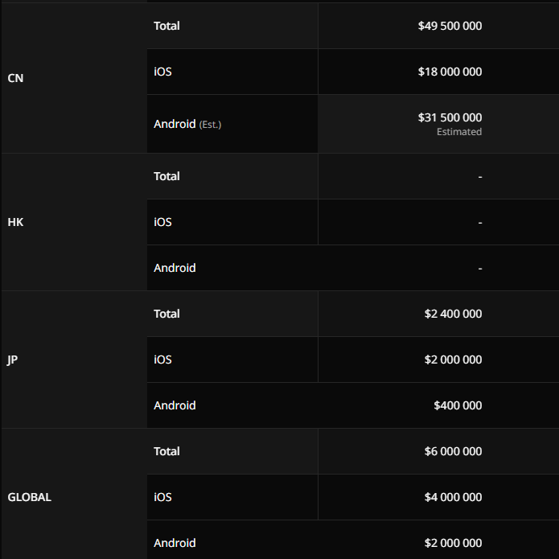Select the GLOBAL region row label

(x=29, y=497)
